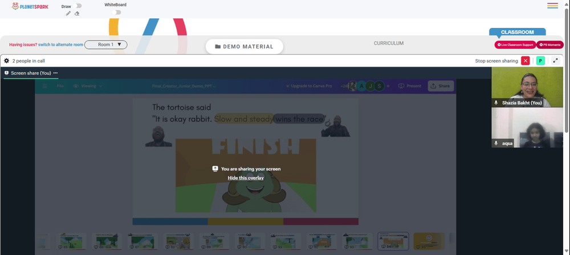Select slide thumbnail 88

(x=178, y=241)
